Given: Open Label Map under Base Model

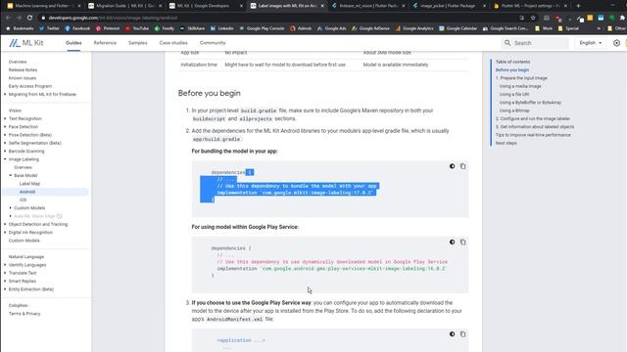Looking at the screenshot, I should click(29, 184).
